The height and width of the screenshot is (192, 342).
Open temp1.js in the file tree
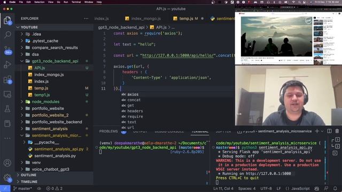pyautogui.click(x=42, y=95)
